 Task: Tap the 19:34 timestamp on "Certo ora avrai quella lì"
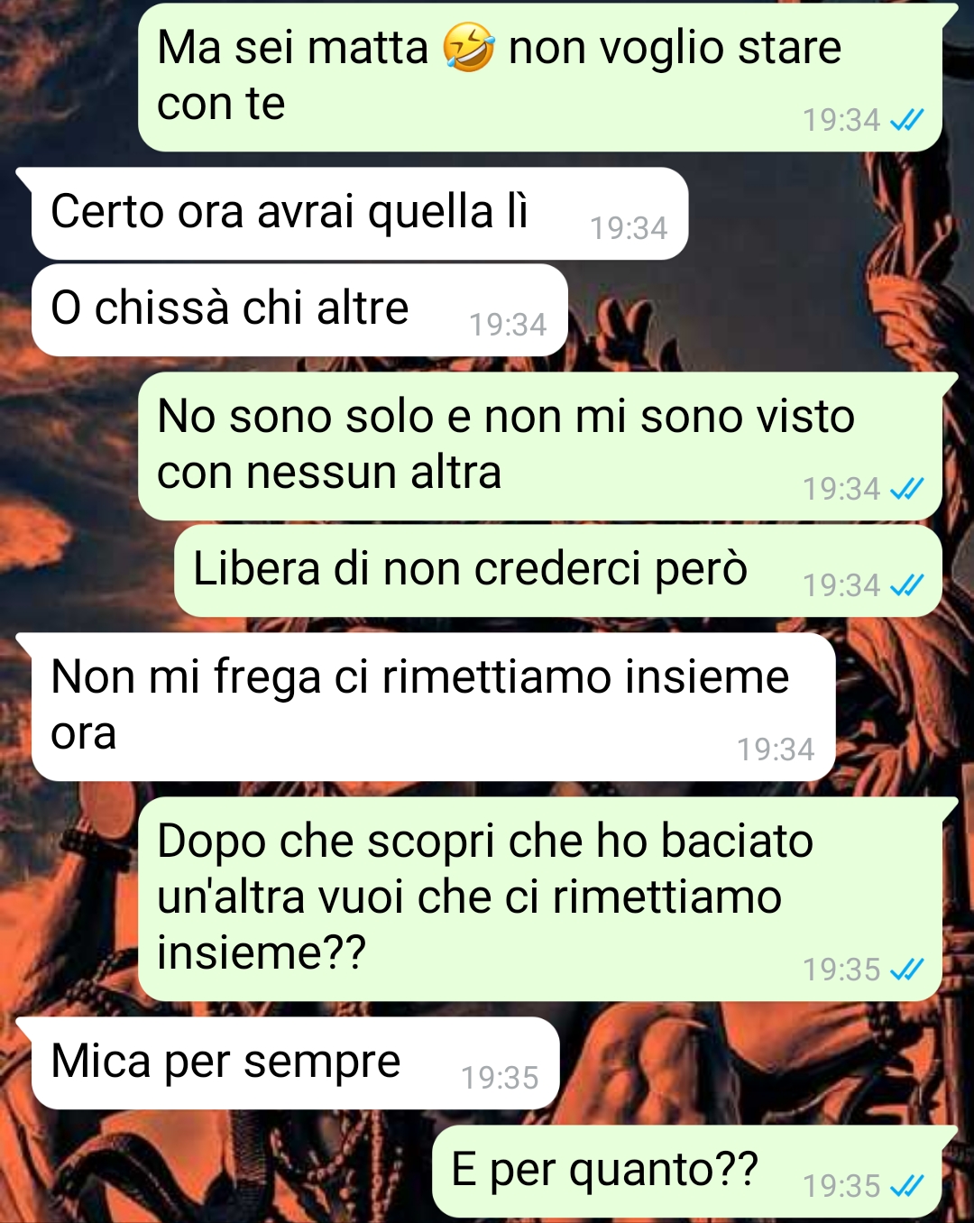(629, 228)
